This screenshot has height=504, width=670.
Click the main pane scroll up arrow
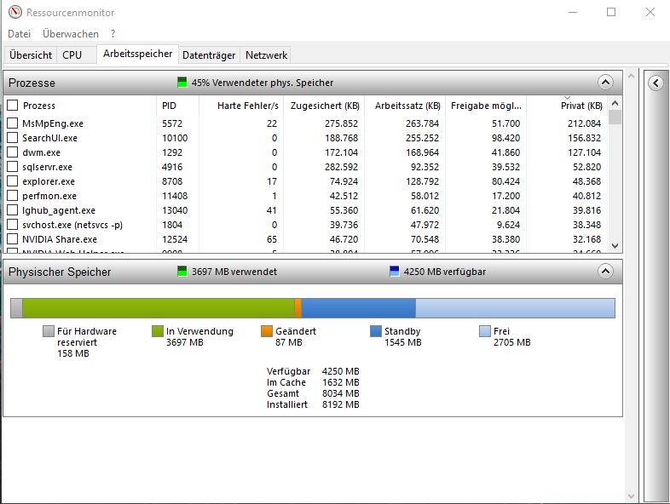(631, 76)
